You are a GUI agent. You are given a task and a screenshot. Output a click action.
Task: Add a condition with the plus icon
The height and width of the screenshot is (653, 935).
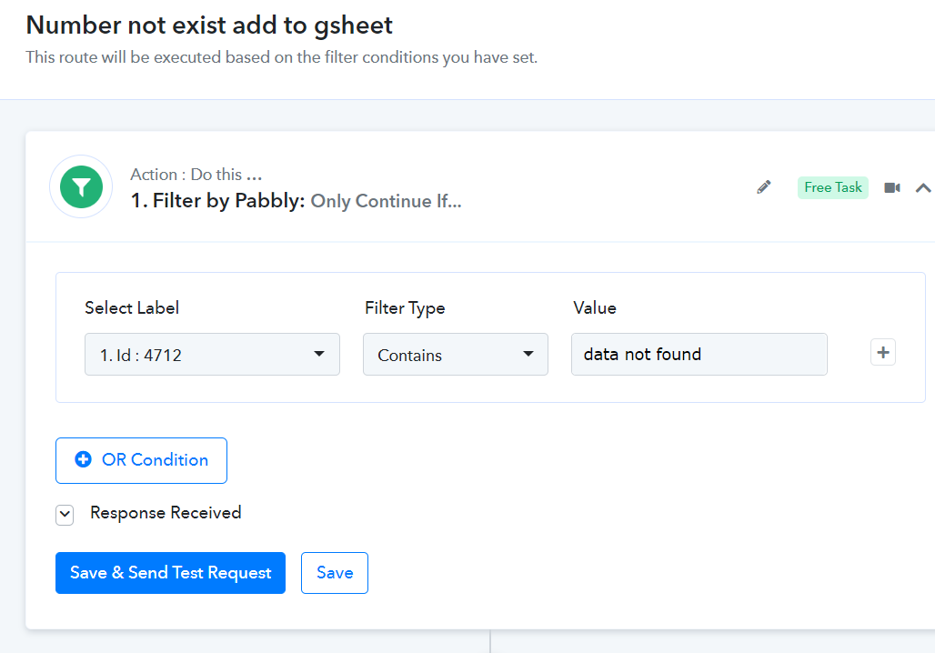click(883, 353)
